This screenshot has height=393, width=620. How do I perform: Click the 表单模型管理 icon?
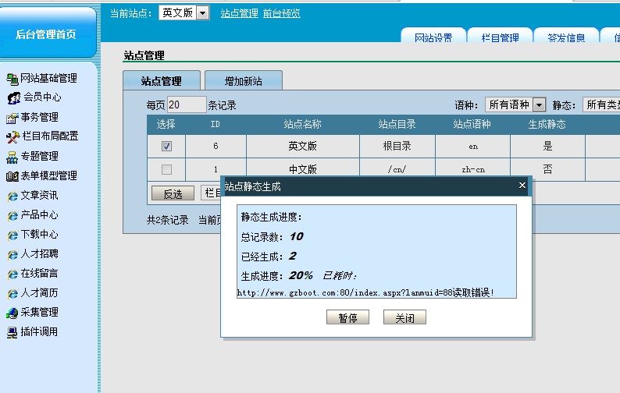click(12, 176)
